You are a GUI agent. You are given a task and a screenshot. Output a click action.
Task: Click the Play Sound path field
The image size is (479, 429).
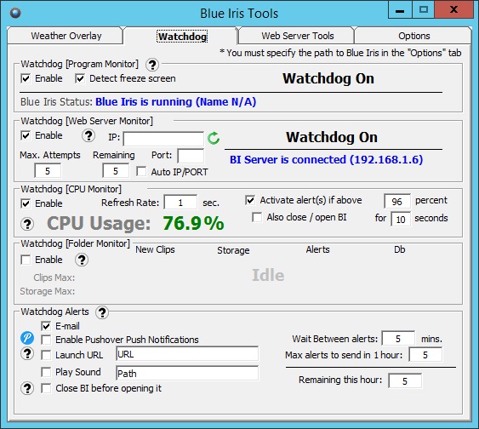tap(187, 373)
